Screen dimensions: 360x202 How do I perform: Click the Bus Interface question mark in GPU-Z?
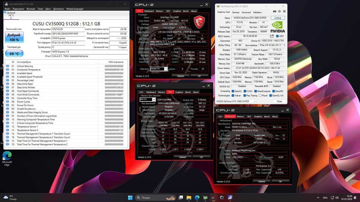284,45
